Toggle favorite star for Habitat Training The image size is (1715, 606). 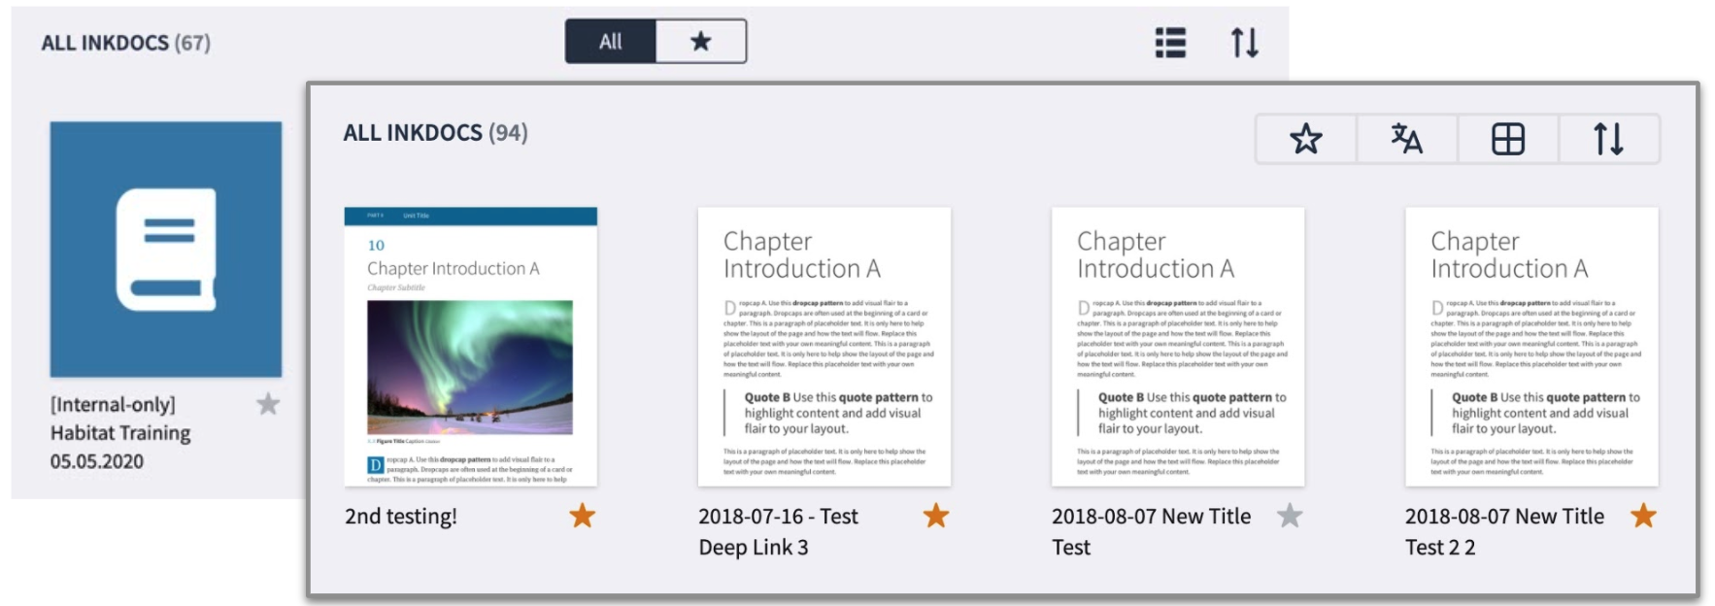268,404
